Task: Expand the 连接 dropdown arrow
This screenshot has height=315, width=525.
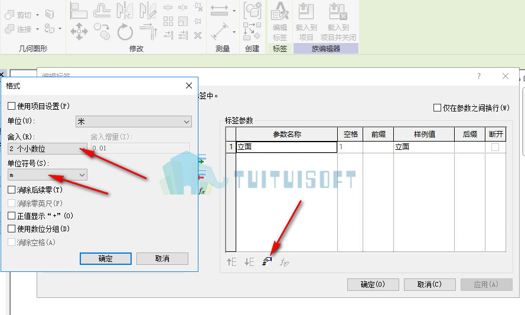Action: tap(38, 29)
